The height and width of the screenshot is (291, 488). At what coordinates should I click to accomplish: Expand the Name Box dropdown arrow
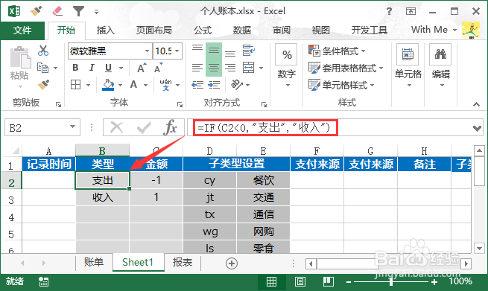[x=72, y=127]
